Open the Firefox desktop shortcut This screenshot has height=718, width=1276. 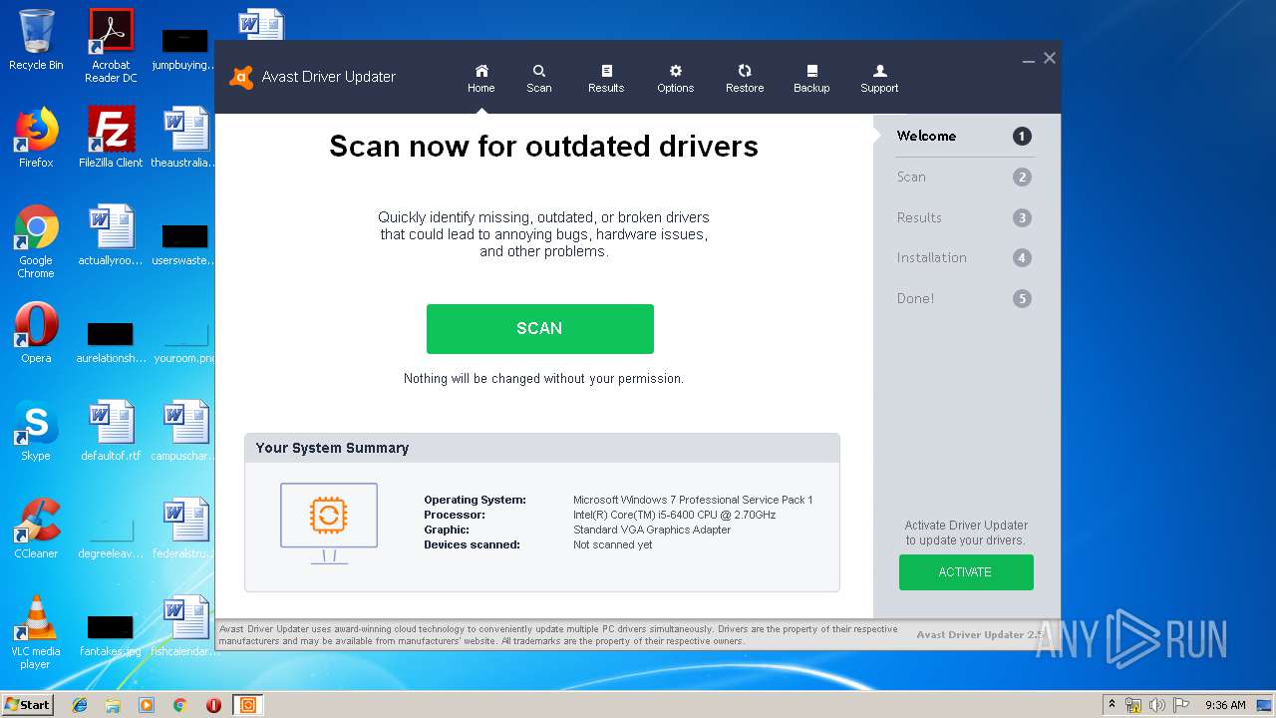[36, 138]
